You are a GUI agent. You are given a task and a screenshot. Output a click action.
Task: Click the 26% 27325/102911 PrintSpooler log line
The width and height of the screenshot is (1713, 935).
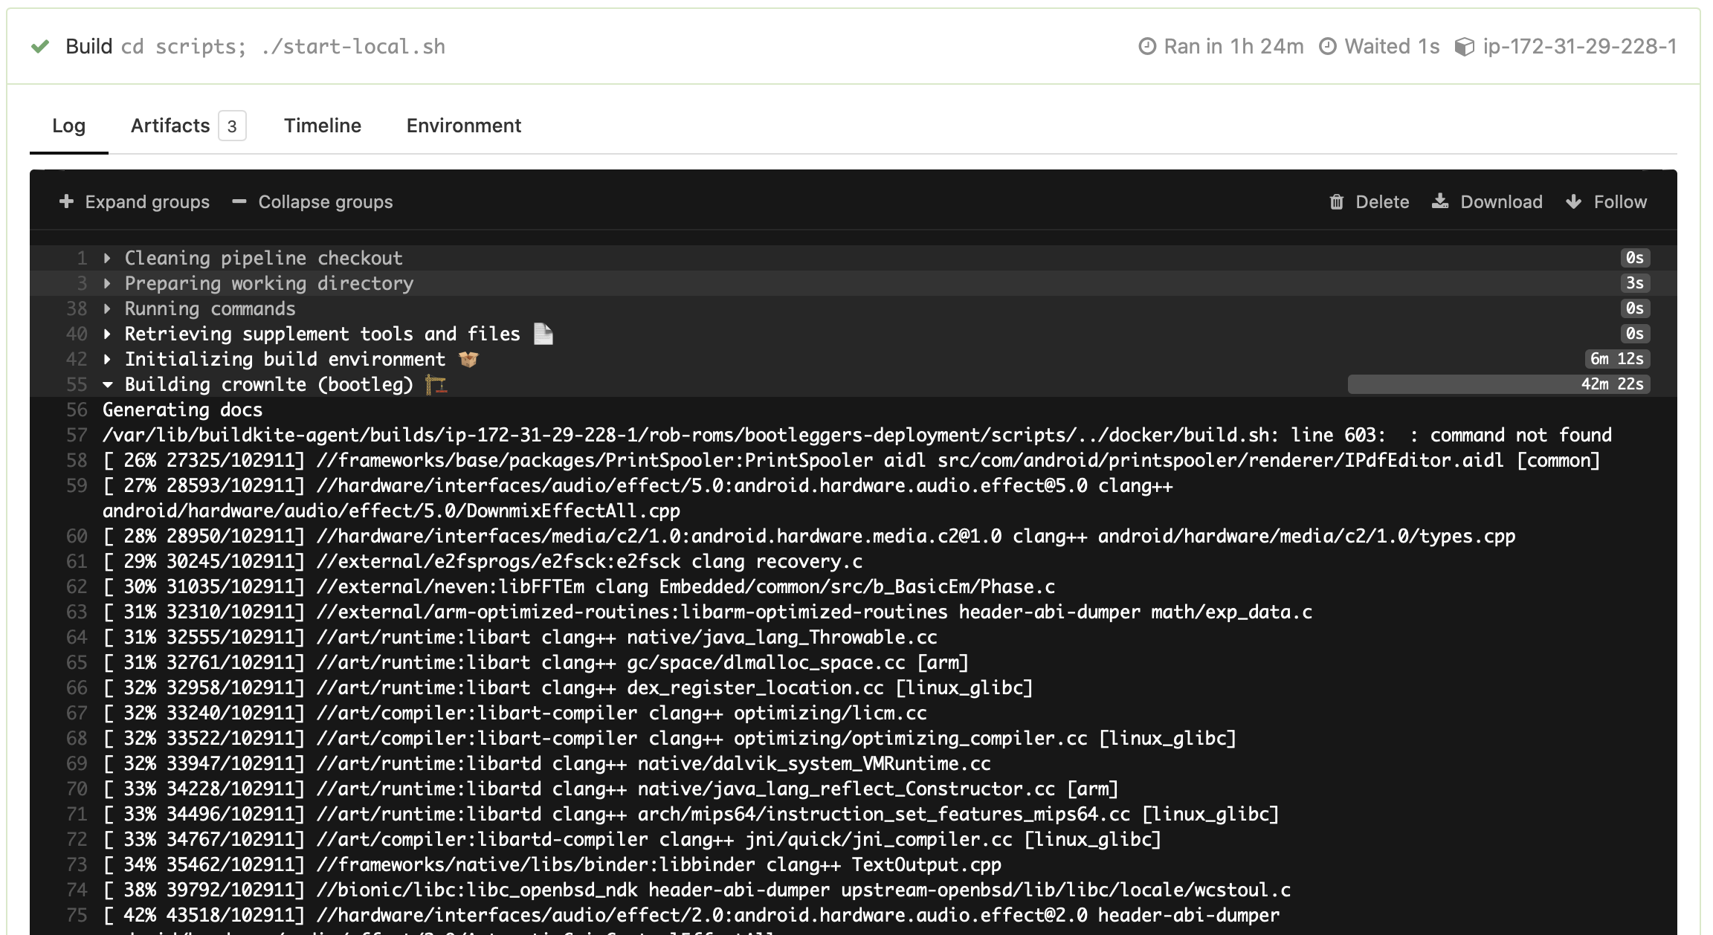pos(851,460)
